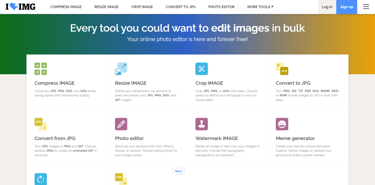Click the 'Choose pixels to define' crop description

(x=226, y=95)
